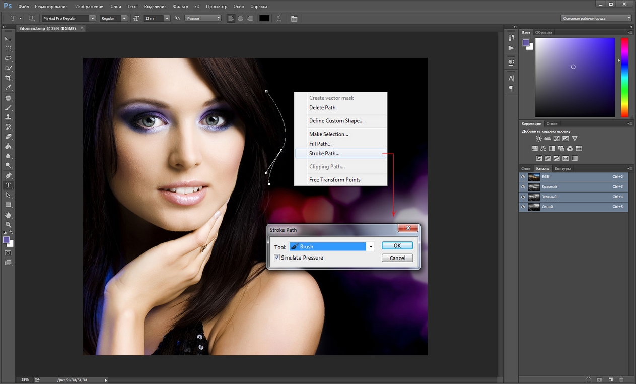Screen dimensions: 636x384
Task: Select the Зеленый channel thumbnail
Action: pyautogui.click(x=534, y=197)
